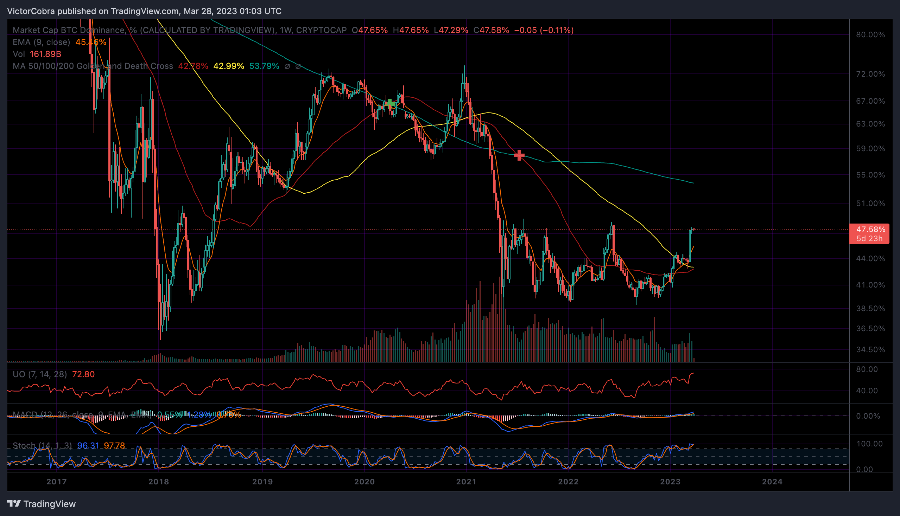Click the 2023 label on the time axis
Screen dimensions: 900x516
[670, 482]
